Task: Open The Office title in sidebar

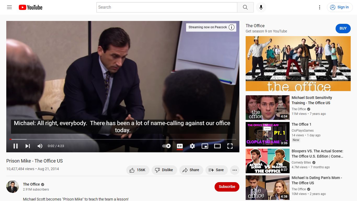Action: (255, 26)
